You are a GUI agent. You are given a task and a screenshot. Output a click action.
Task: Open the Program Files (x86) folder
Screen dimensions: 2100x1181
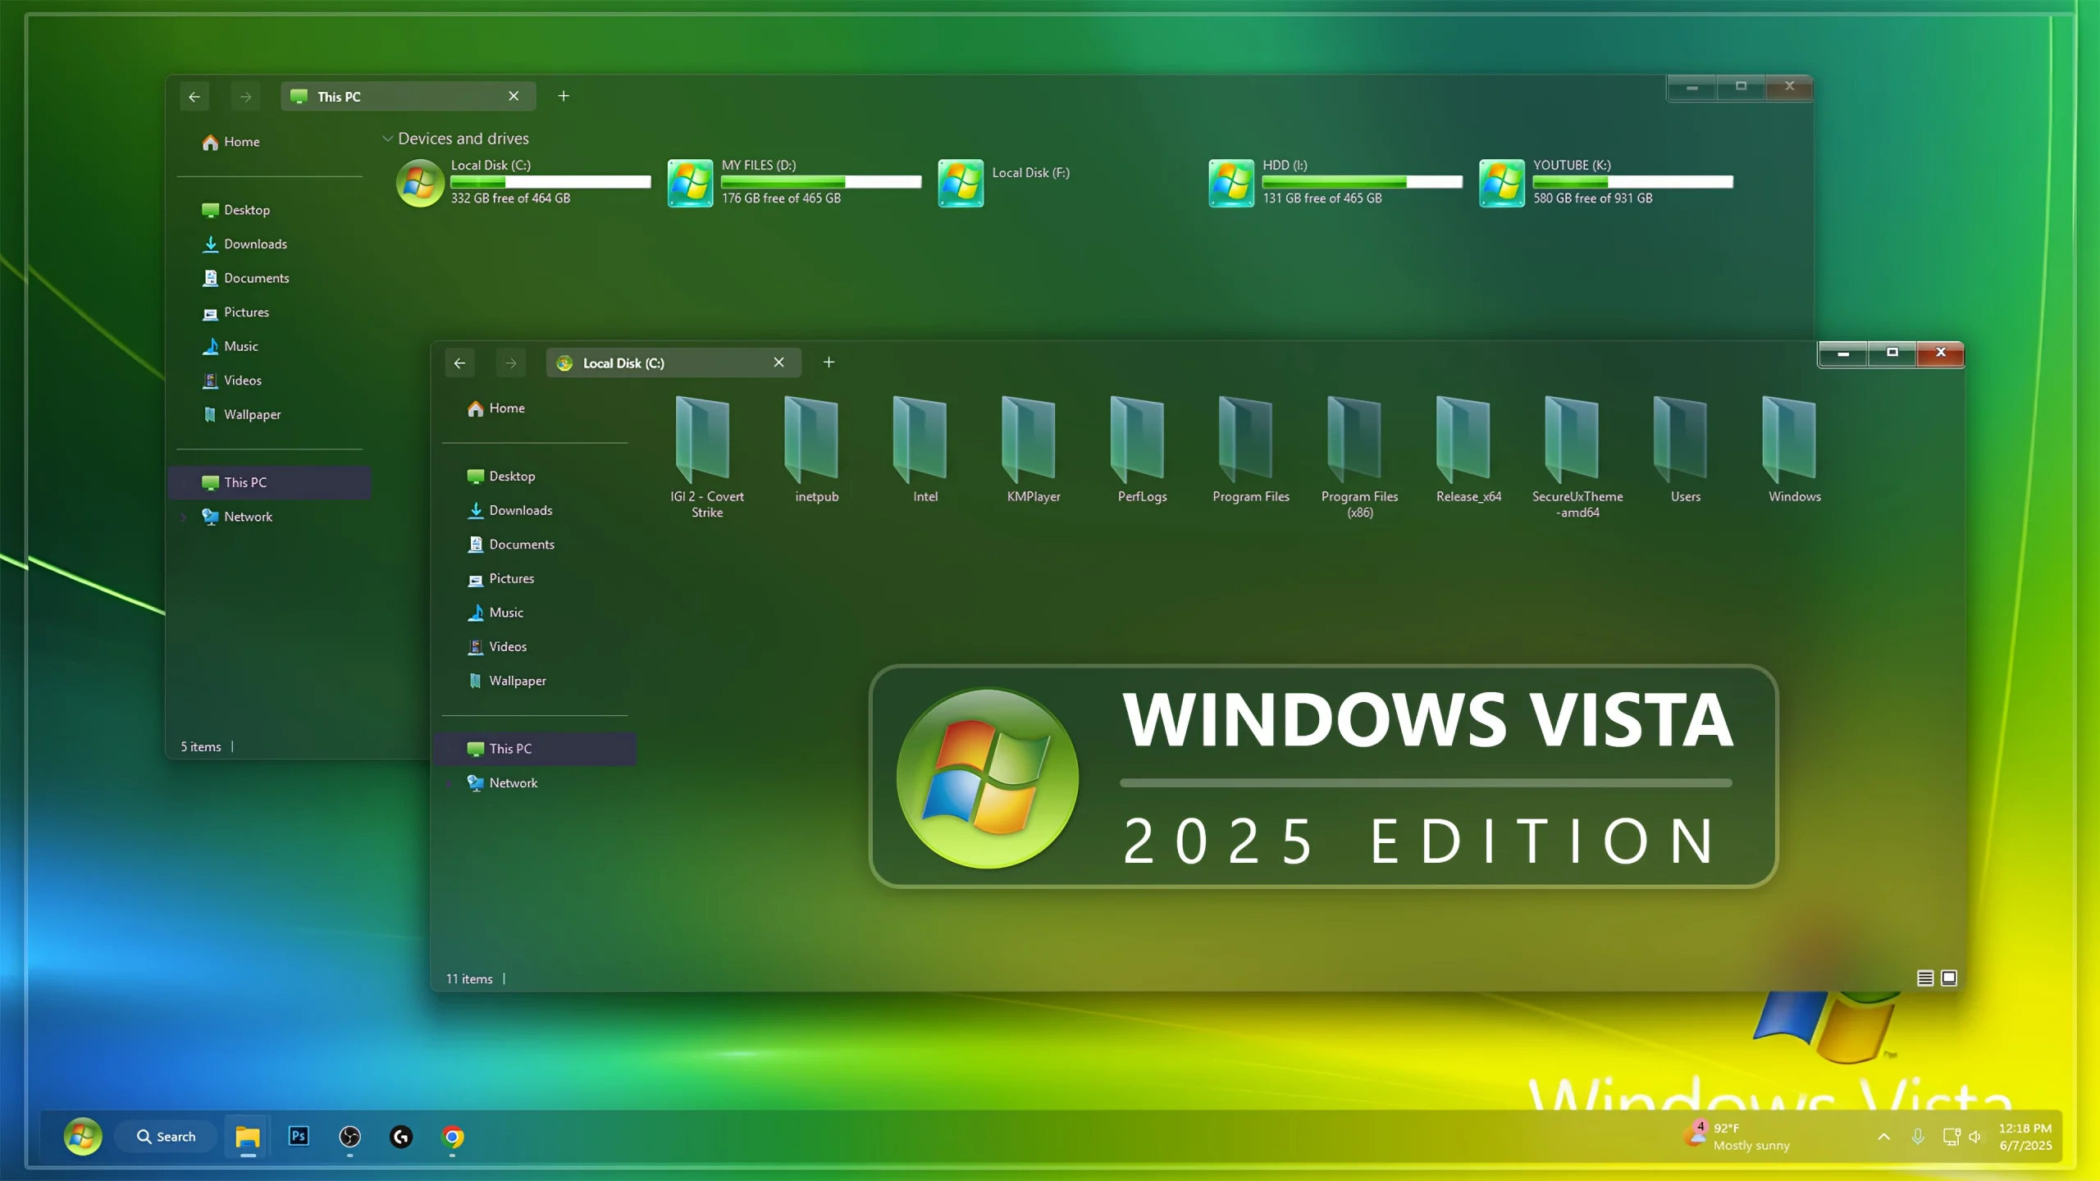(1359, 458)
